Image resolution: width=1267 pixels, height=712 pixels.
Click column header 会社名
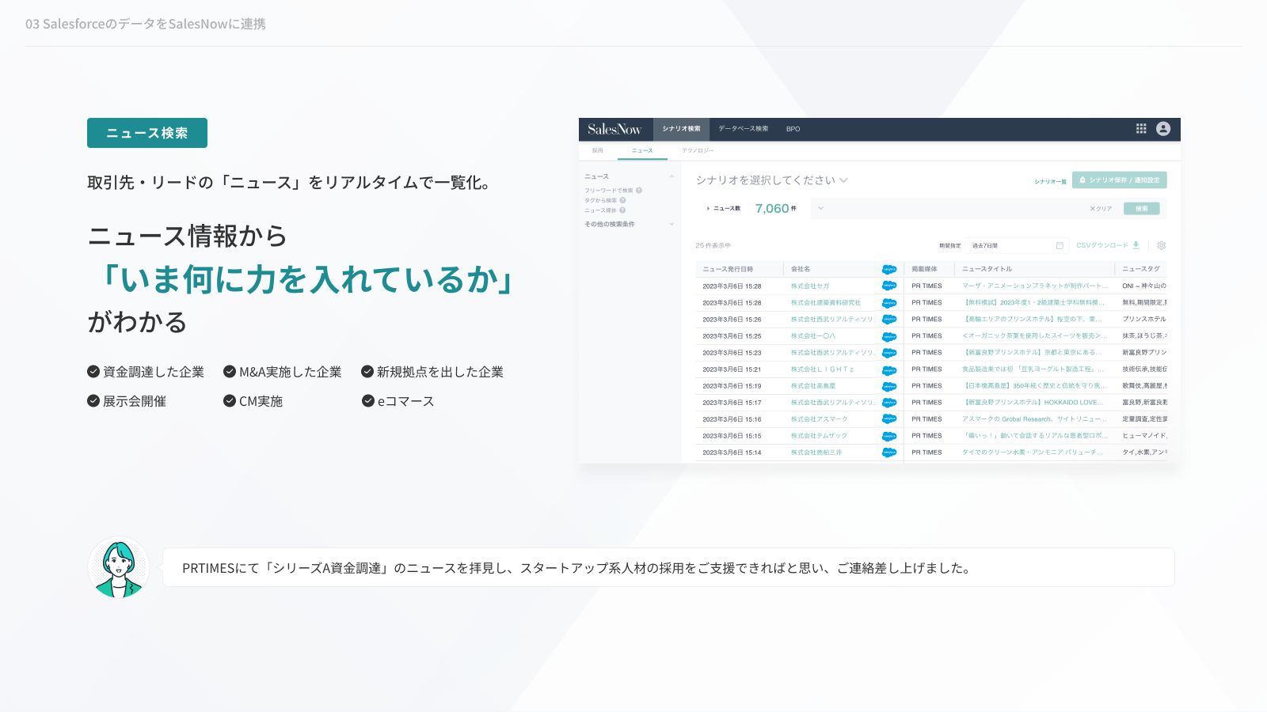[801, 270]
